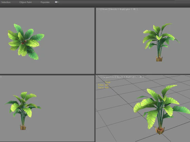
Task: Select the plant in the top viewport
Action: point(26,41)
